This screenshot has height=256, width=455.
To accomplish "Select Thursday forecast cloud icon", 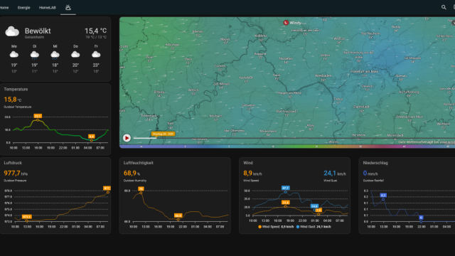I will coord(75,54).
